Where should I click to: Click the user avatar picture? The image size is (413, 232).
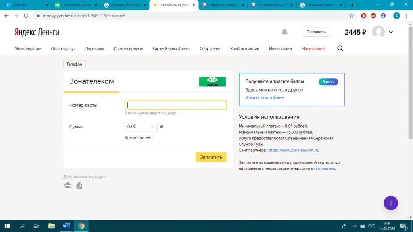pos(378,32)
